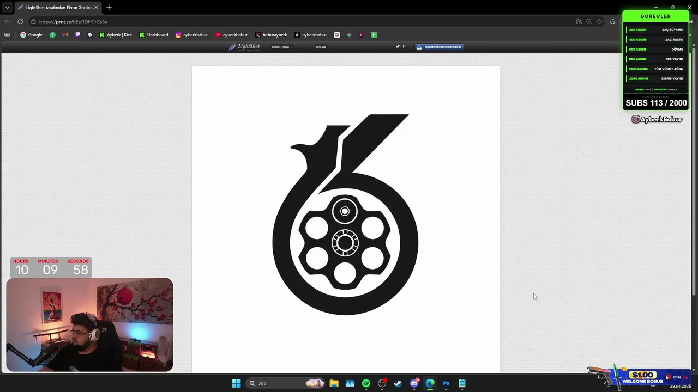This screenshot has height=392, width=698.
Task: Click the 200 ABONE SAÇ BOYAMA row
Action: 655,30
